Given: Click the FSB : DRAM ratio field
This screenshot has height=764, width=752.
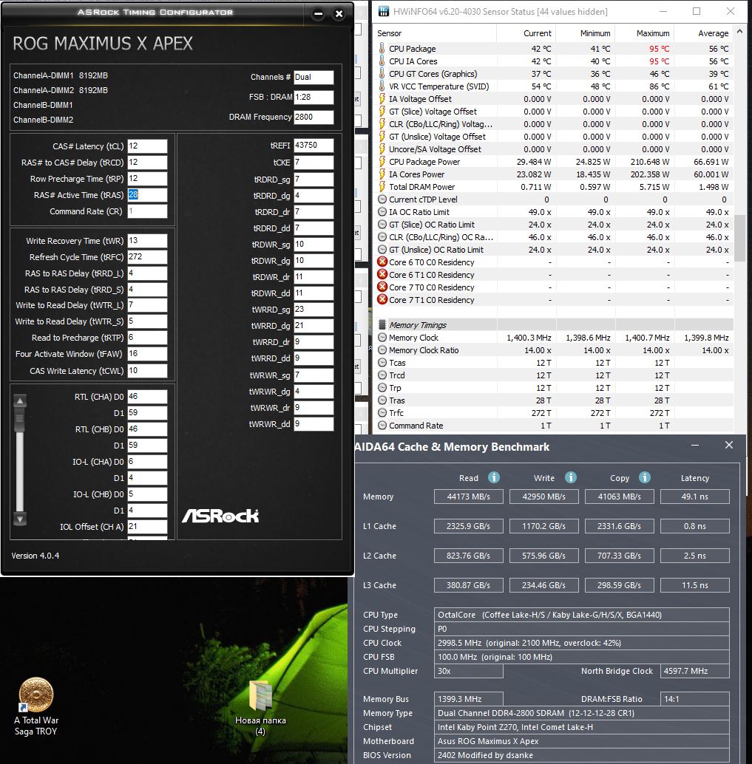Looking at the screenshot, I should (x=314, y=97).
